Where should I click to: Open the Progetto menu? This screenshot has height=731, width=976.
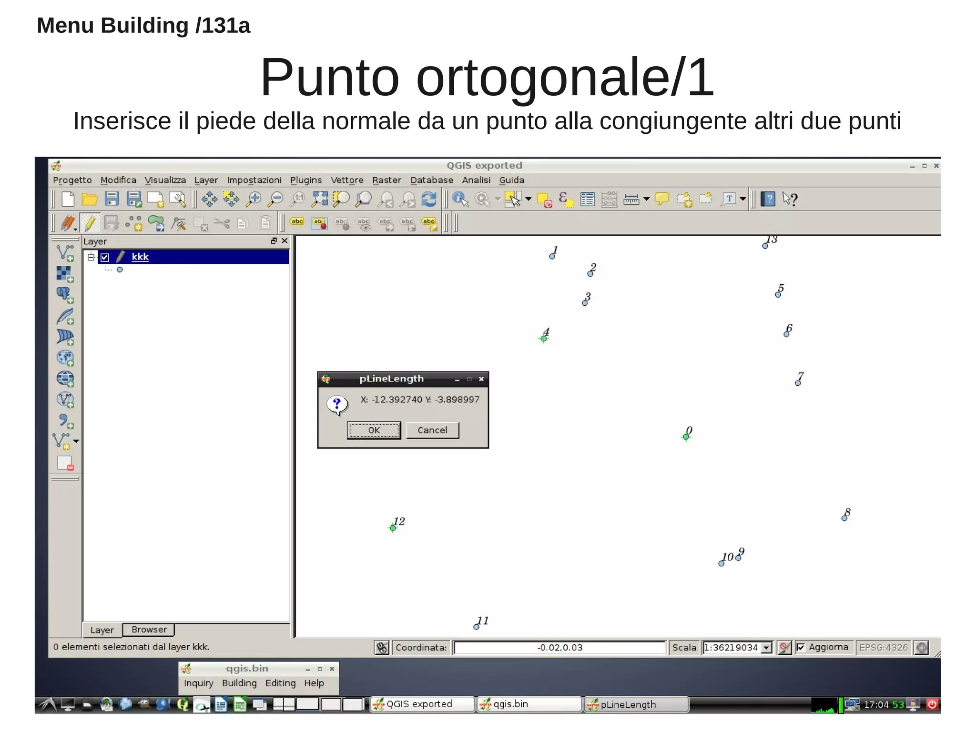coord(72,180)
